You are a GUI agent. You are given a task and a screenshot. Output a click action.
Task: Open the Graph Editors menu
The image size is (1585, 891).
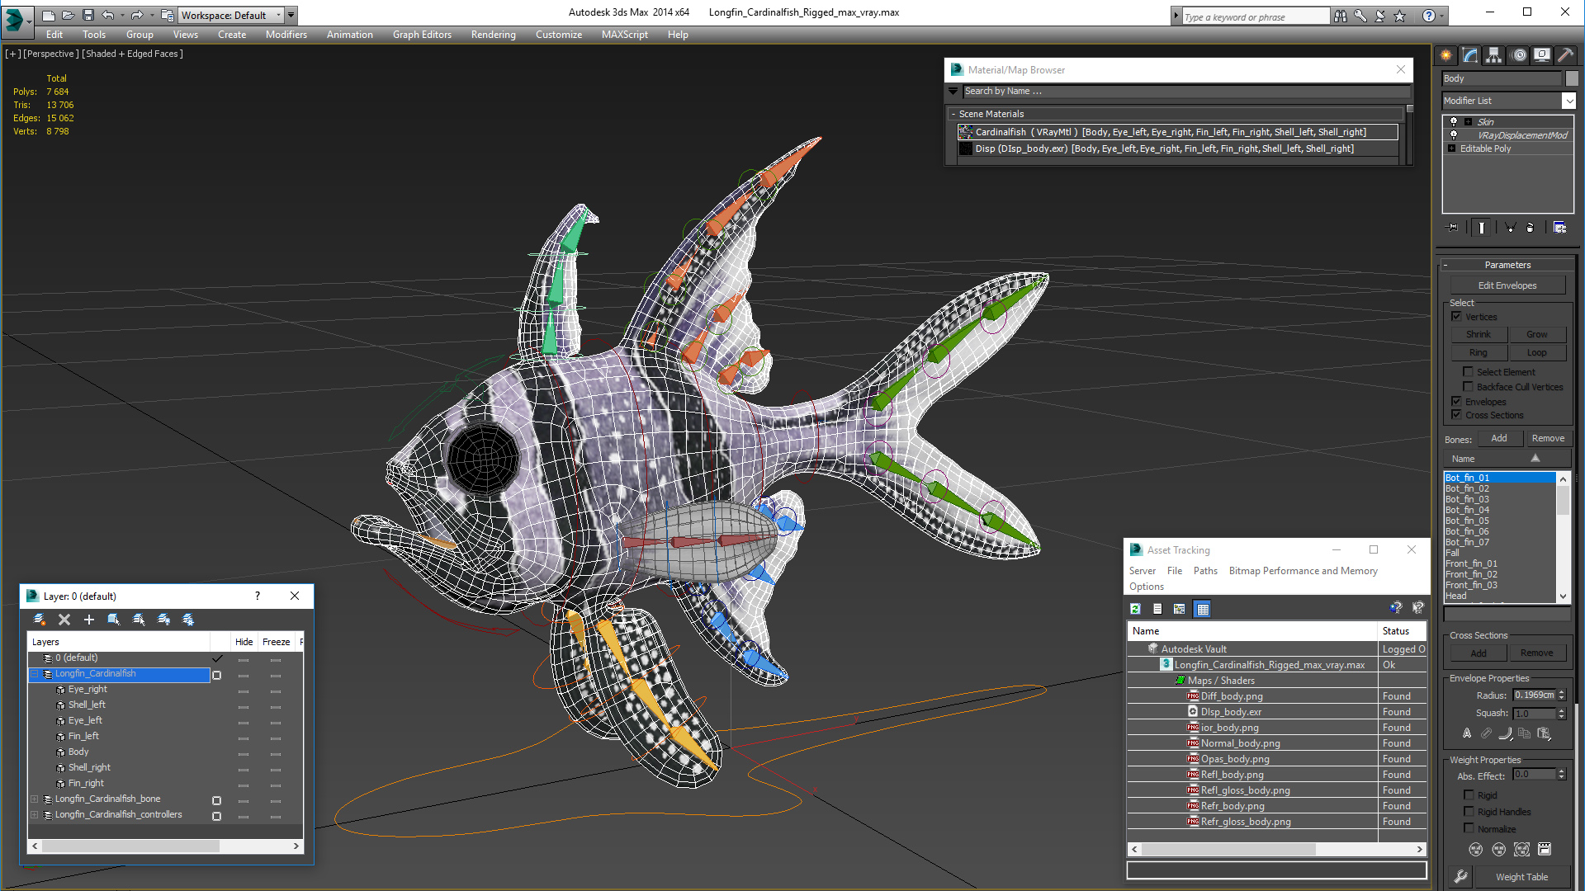point(422,35)
